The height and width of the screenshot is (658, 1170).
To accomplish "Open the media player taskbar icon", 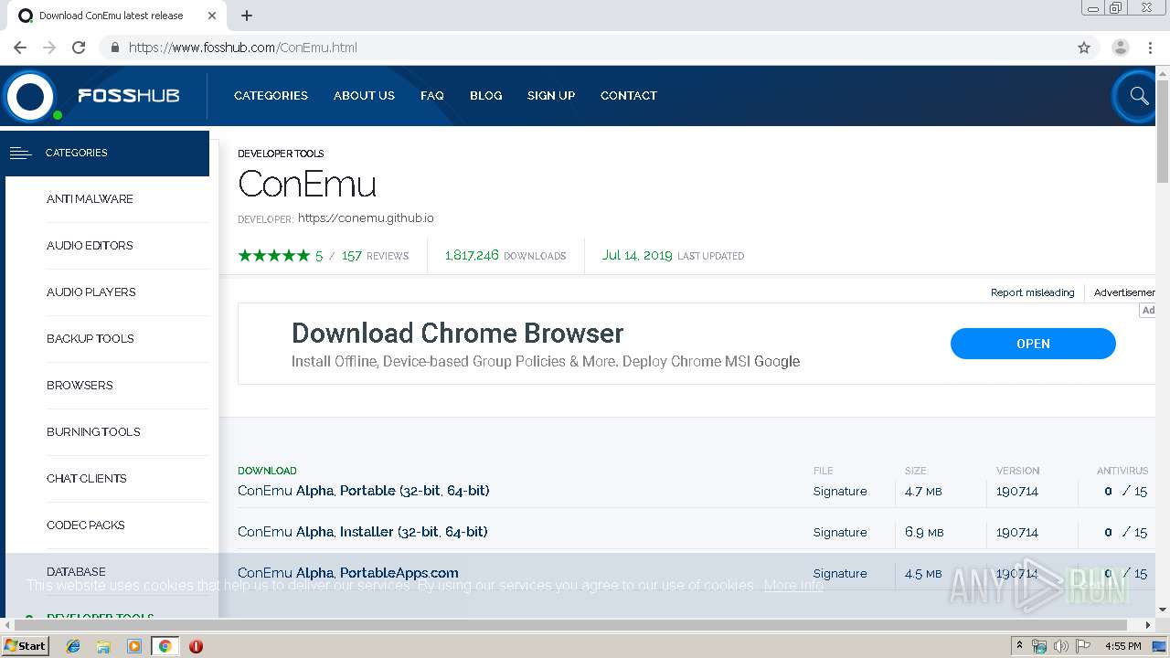I will [x=134, y=646].
